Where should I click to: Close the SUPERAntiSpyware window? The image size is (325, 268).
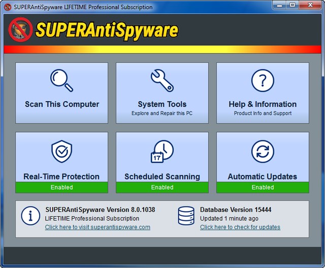309,5
